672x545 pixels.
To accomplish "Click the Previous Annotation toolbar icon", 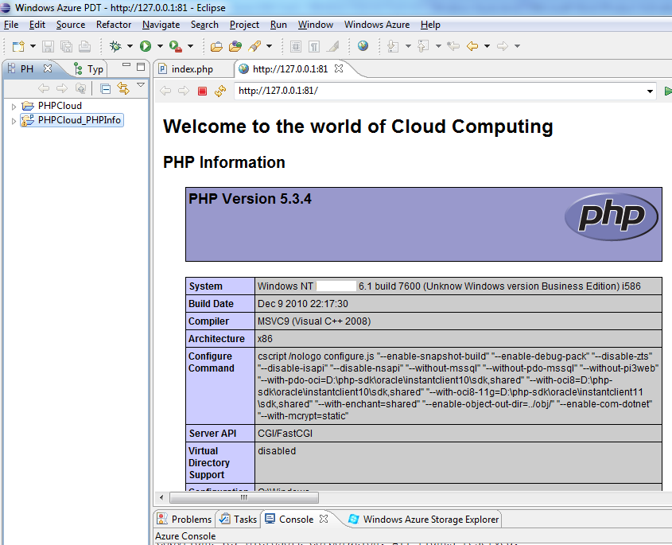I will (x=423, y=46).
